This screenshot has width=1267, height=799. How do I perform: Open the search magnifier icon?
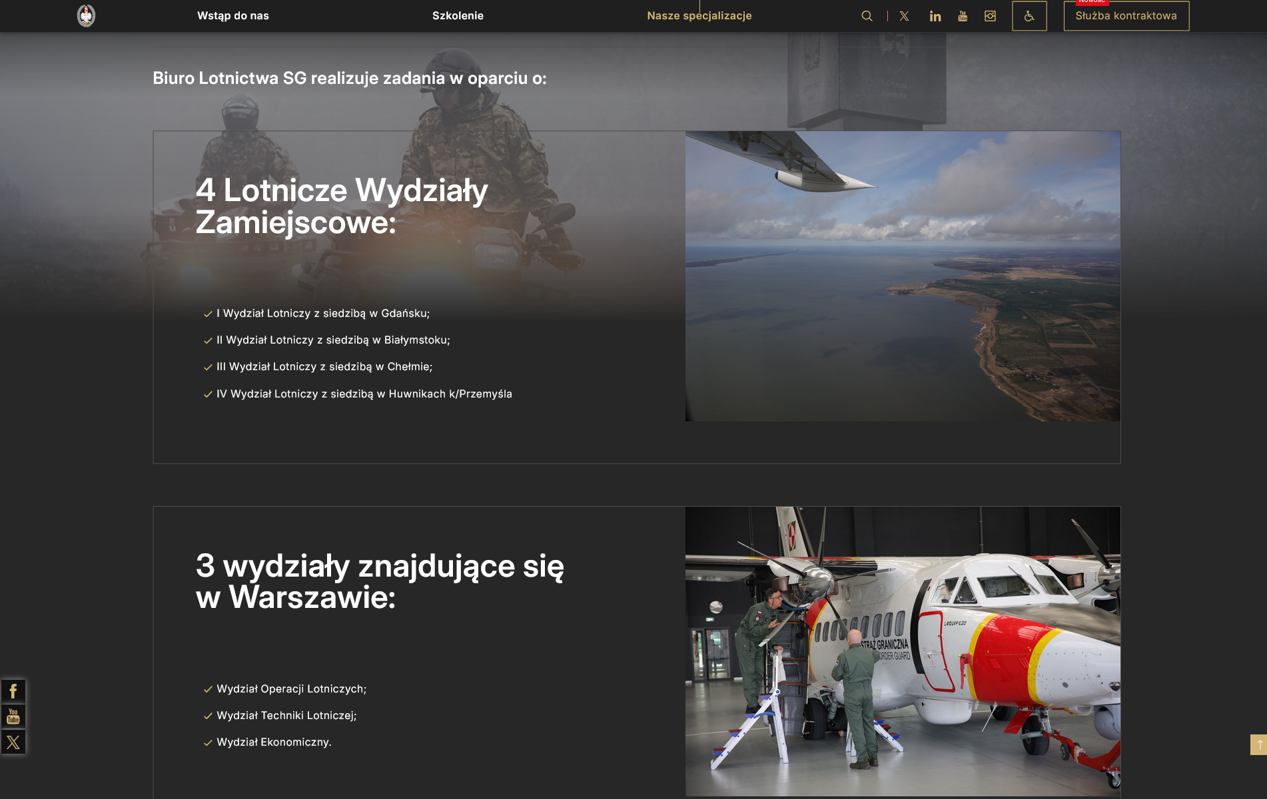point(867,16)
